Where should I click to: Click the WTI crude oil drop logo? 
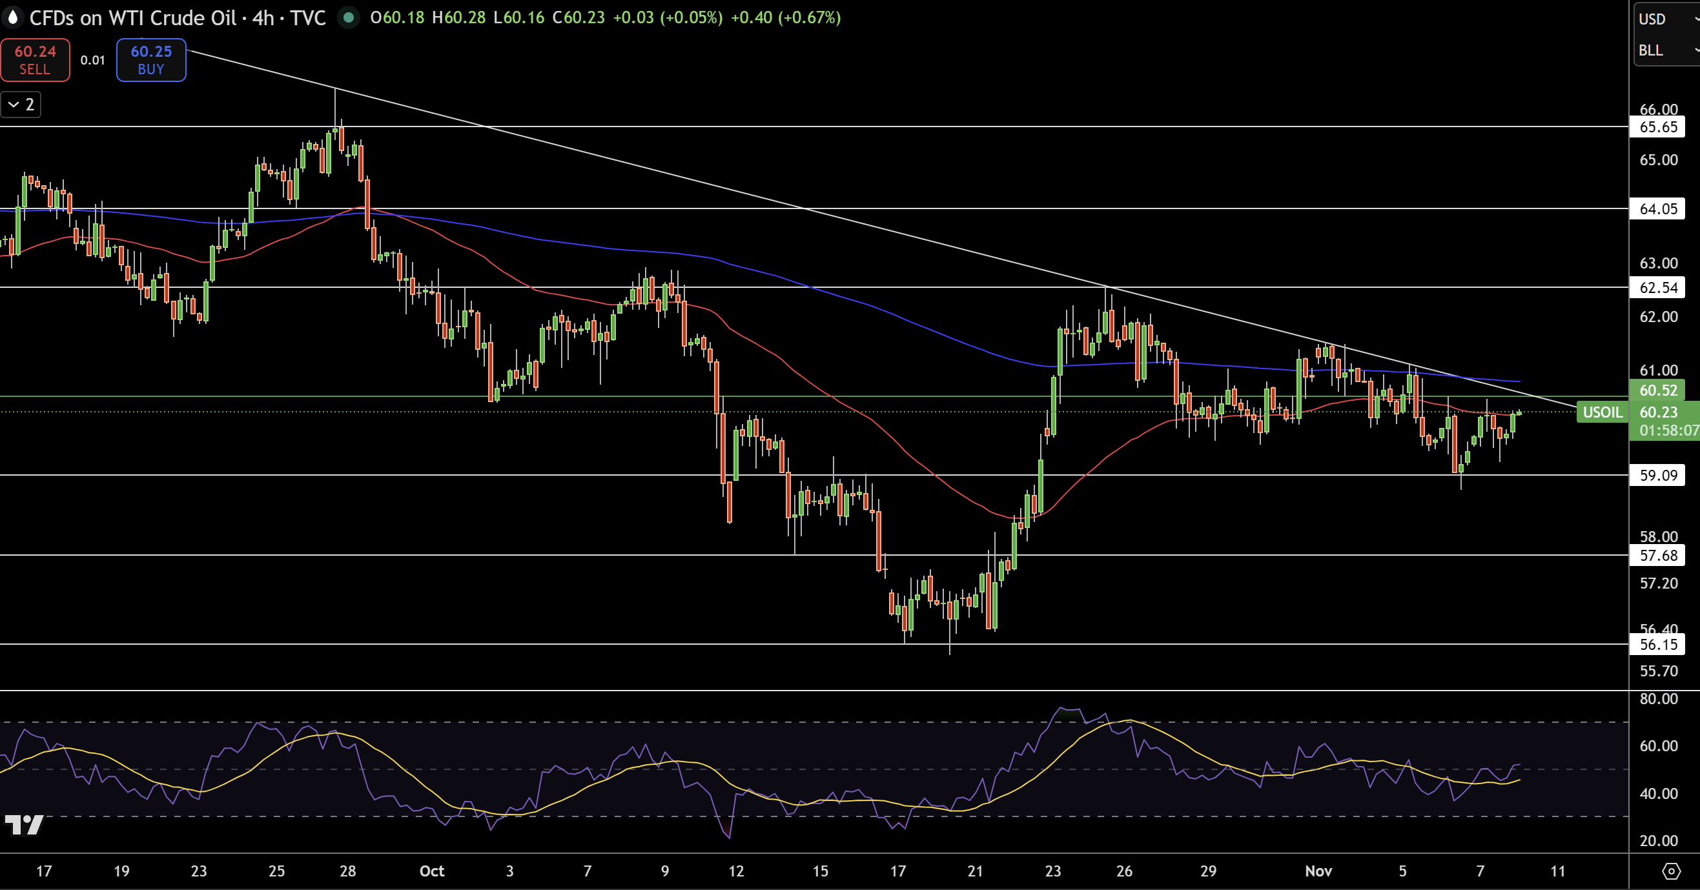(12, 18)
